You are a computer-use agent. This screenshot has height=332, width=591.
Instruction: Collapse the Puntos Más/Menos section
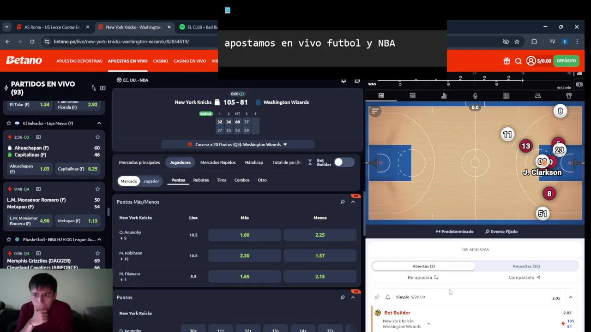353,202
